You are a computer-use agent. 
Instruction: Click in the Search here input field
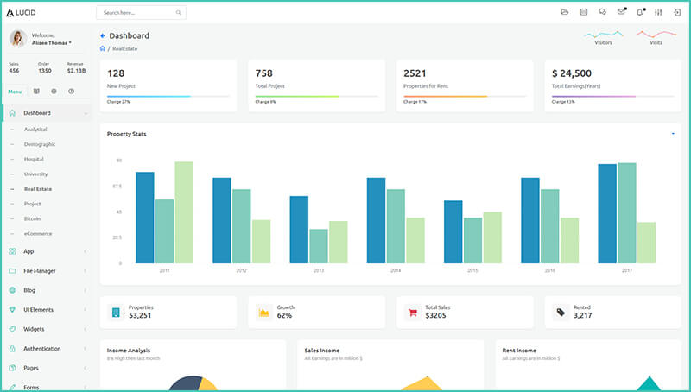[x=135, y=13]
